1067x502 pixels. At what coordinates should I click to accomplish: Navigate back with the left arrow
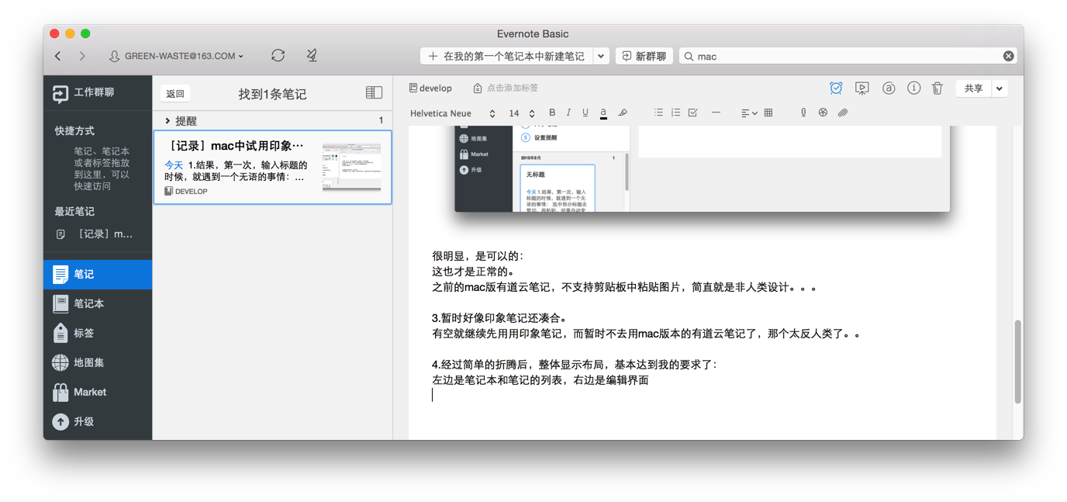click(58, 56)
